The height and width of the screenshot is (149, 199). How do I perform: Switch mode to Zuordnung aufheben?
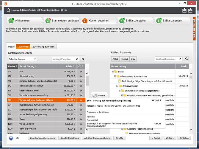coord(43,47)
